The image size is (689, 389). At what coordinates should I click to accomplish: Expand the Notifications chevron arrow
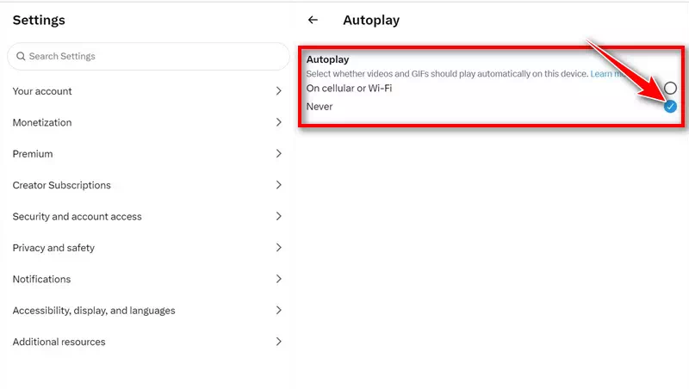pyautogui.click(x=278, y=279)
